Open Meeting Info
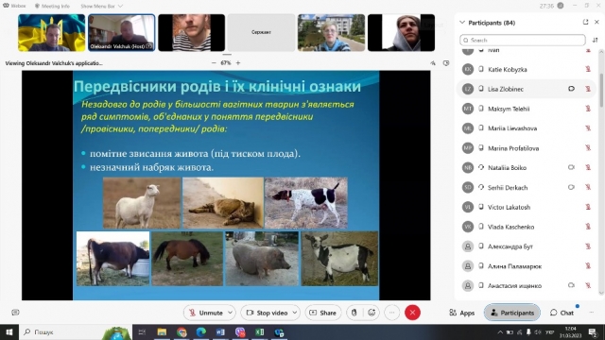 52,7
